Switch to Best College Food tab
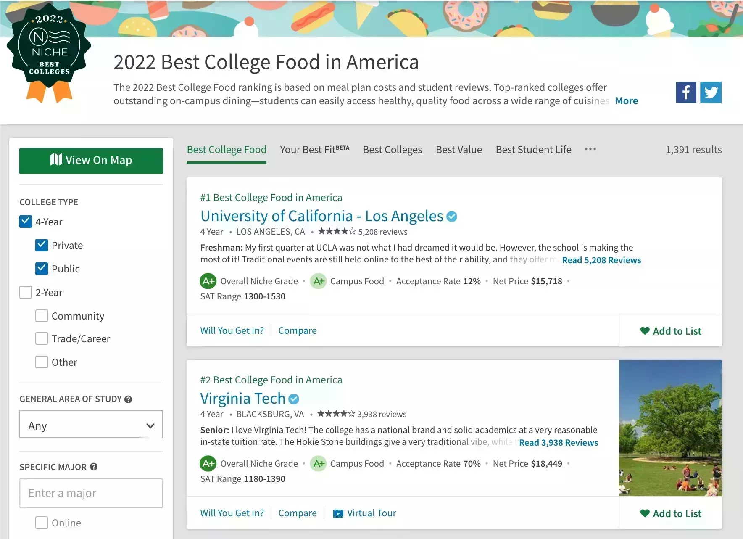The image size is (743, 539). tap(227, 150)
